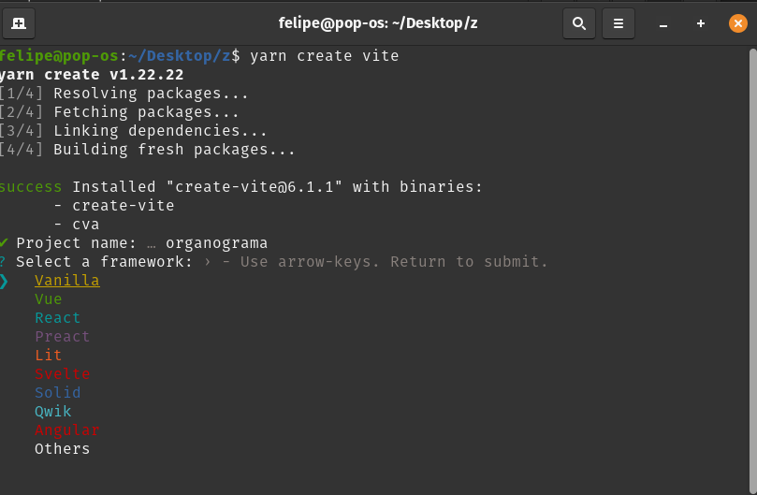Select the Vanilla framework option

click(66, 281)
